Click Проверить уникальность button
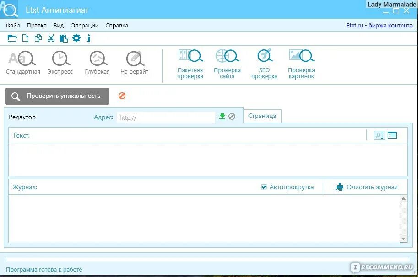Image resolution: width=418 pixels, height=277 pixels. (x=57, y=96)
